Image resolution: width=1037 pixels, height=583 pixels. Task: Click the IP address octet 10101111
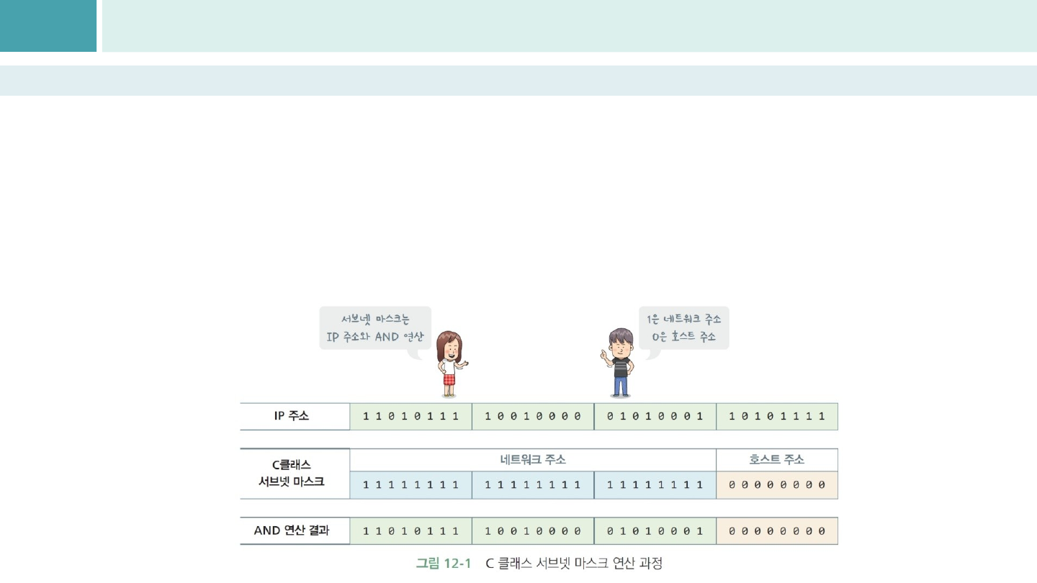[x=777, y=417]
